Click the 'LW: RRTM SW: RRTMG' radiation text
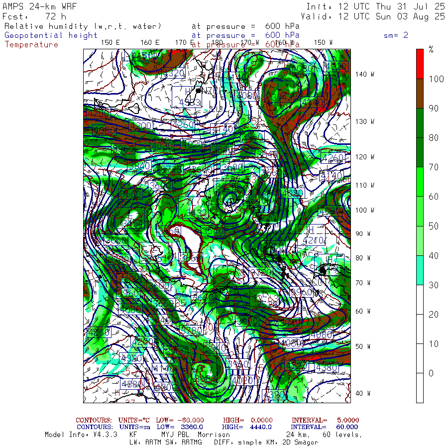The height and width of the screenshot is (448, 448). [166, 443]
